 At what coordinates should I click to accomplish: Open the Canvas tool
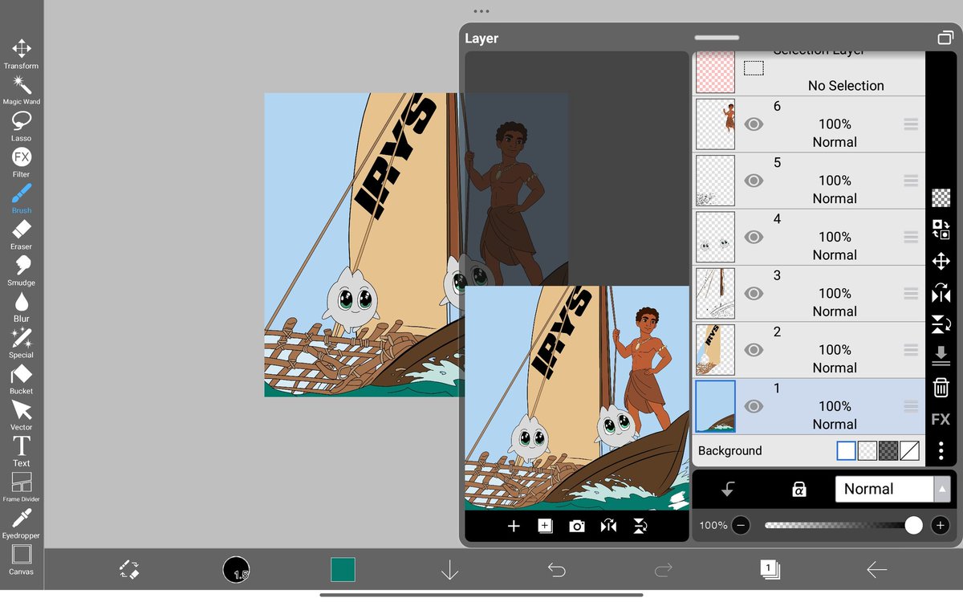click(22, 559)
